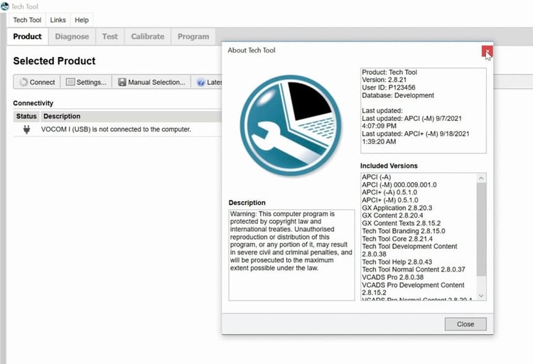This screenshot has height=364, width=533.
Task: Click the Version: 2.8.21 line
Action: click(x=384, y=80)
